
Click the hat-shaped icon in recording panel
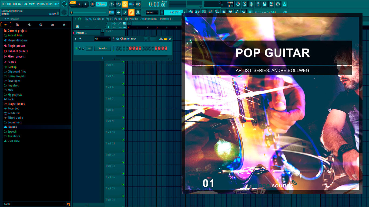(x=138, y=12)
